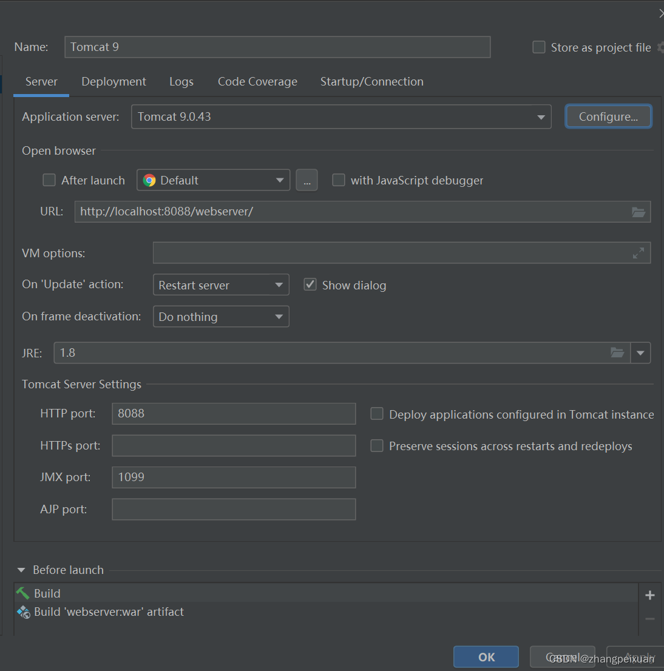Check the After launch checkbox

(x=49, y=180)
